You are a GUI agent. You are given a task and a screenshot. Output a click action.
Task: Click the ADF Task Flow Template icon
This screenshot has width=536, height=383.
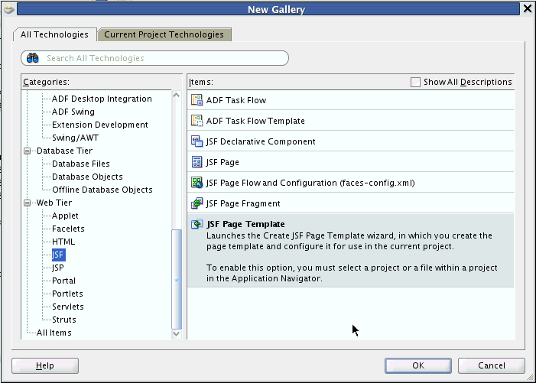197,121
